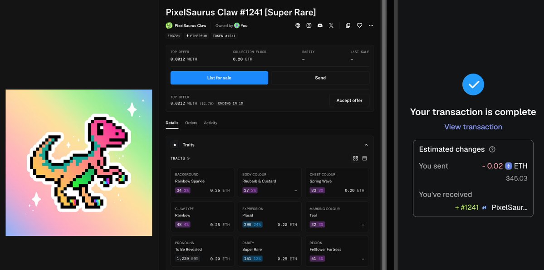Screen dimensions: 544x270
Task: Click the copy link icon
Action: 348,25
